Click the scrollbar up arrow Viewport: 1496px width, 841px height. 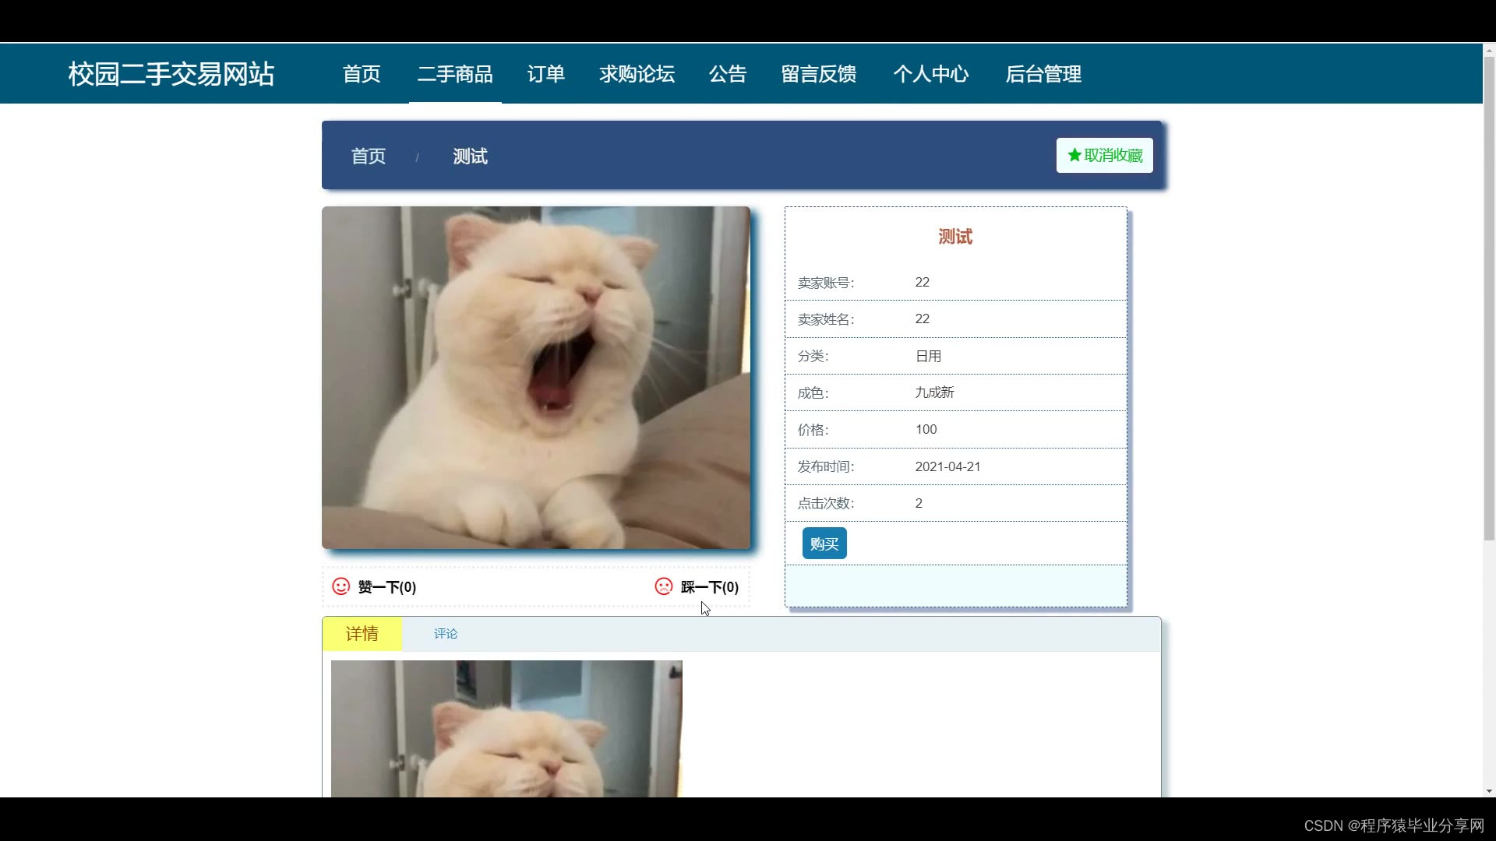(1489, 50)
